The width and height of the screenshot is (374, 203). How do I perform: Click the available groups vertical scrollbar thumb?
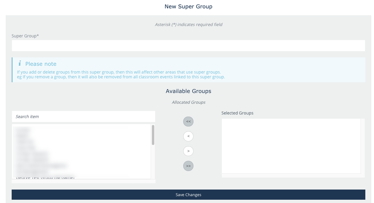point(153,135)
